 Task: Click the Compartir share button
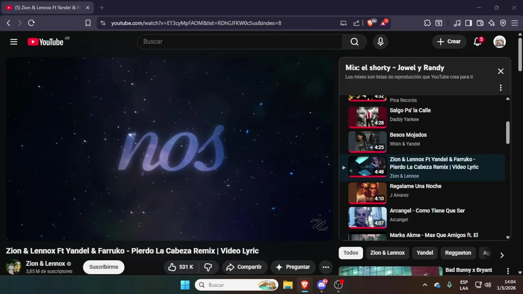point(245,267)
